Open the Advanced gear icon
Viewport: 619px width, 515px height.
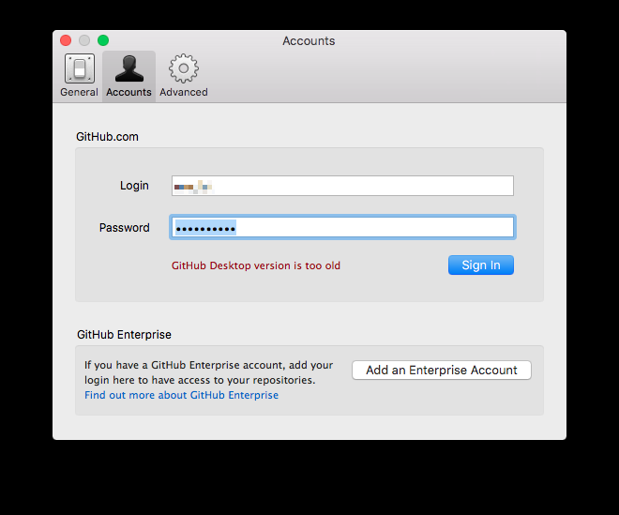click(x=184, y=68)
